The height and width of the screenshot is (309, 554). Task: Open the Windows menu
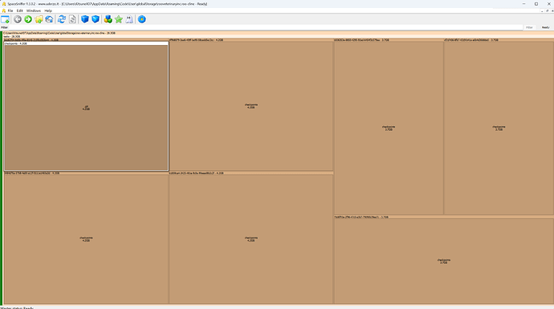(34, 10)
